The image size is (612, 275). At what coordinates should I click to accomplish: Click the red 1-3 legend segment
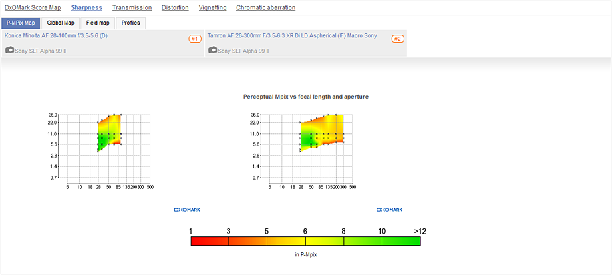pyautogui.click(x=210, y=241)
